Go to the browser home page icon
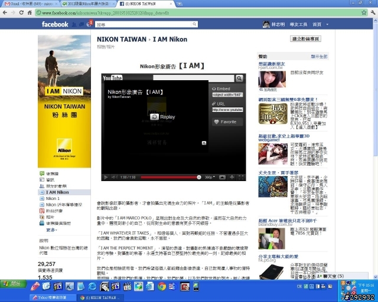 (x=30, y=12)
